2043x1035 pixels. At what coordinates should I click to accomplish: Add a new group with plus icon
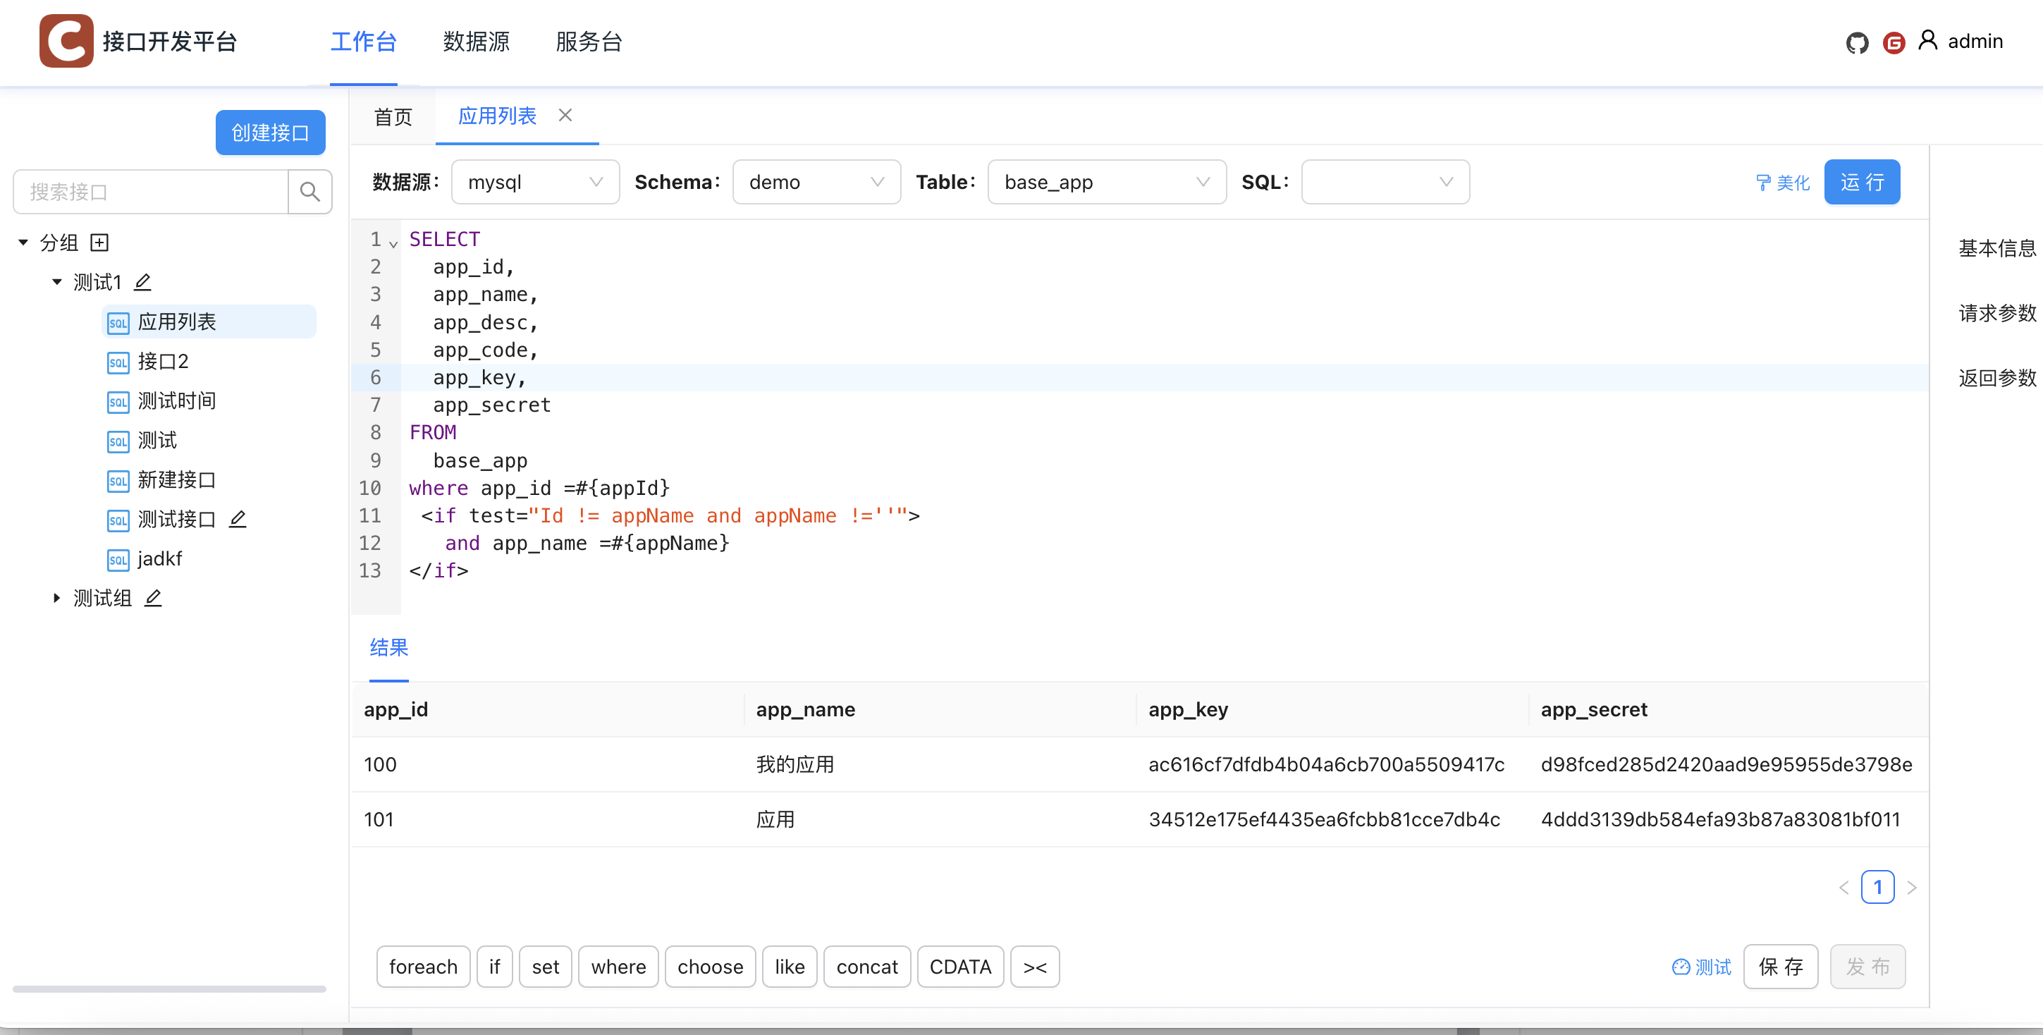[99, 243]
